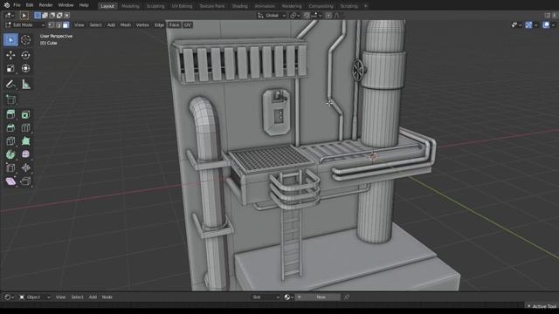Select the Bevel tool

pos(10,128)
